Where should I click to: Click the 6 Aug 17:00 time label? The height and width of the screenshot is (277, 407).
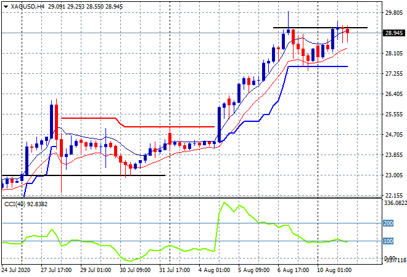(293, 270)
